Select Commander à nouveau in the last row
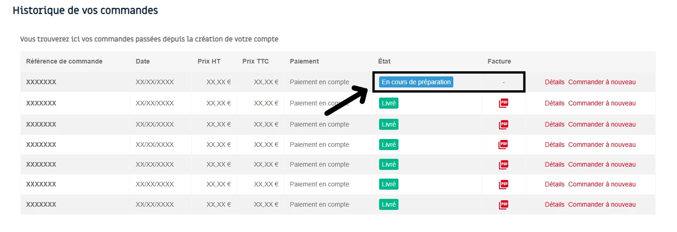 [602, 204]
